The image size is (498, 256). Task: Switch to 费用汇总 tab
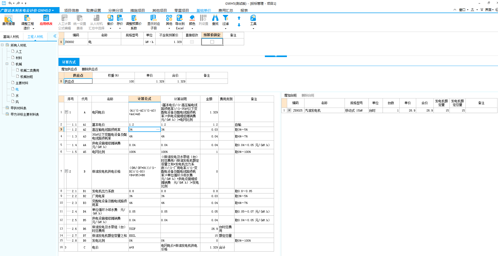click(226, 10)
